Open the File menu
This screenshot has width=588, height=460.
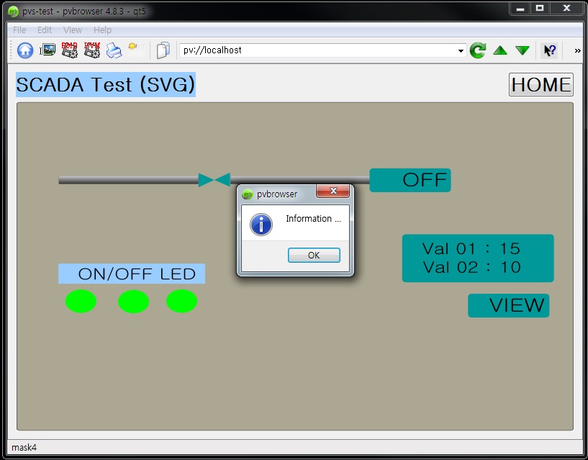(18, 30)
